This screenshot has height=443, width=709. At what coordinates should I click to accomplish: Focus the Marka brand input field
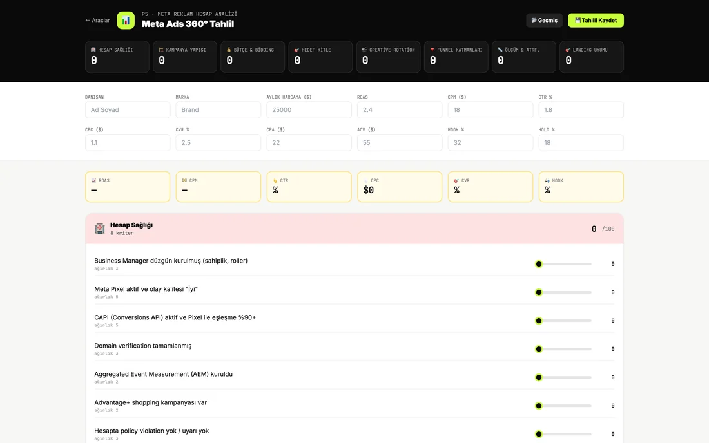[x=219, y=109]
